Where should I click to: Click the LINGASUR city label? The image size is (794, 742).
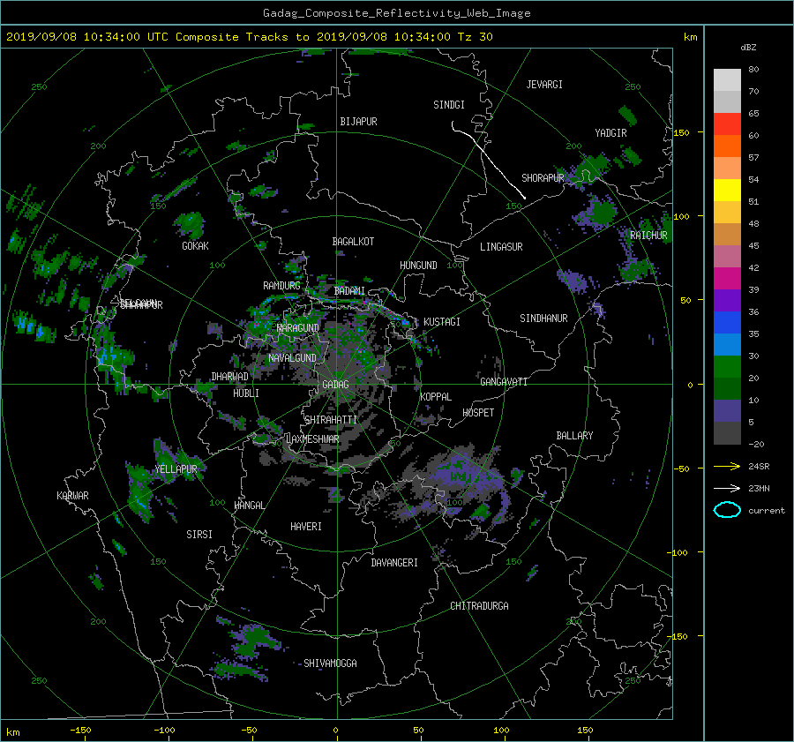point(501,247)
